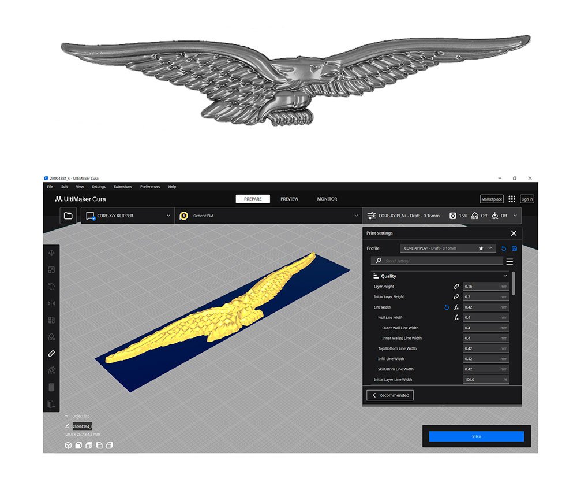Open the folder icon to load a file

pyautogui.click(x=68, y=216)
